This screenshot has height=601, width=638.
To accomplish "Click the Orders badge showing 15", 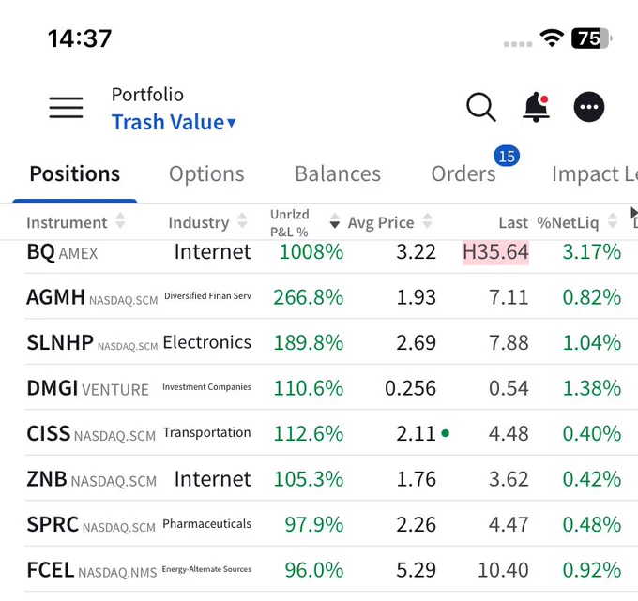I will [507, 156].
